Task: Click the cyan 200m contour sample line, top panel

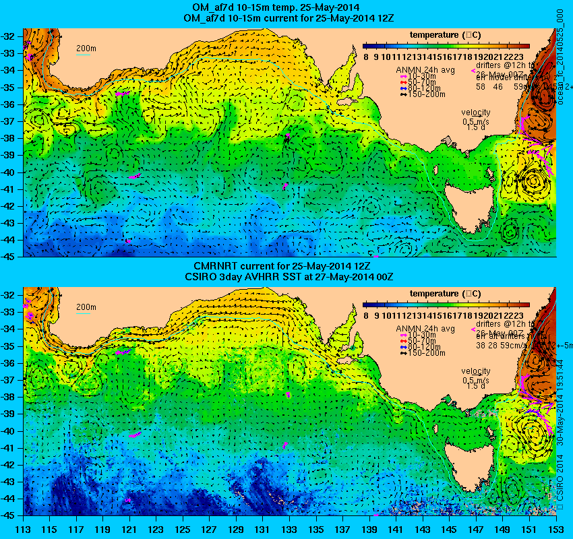Action: 83,55
